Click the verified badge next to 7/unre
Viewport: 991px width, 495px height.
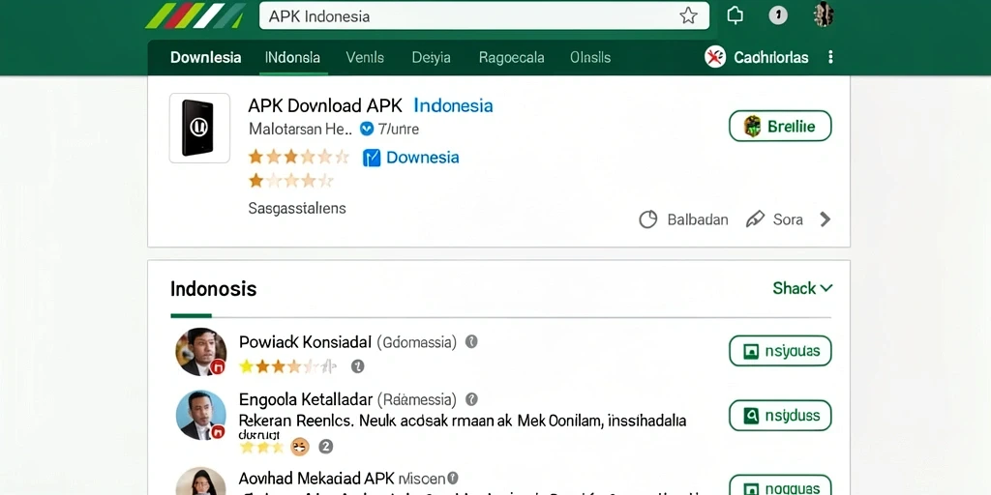[x=367, y=129]
